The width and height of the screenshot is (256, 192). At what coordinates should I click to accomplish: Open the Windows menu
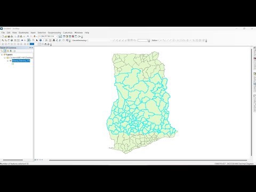tap(78, 33)
